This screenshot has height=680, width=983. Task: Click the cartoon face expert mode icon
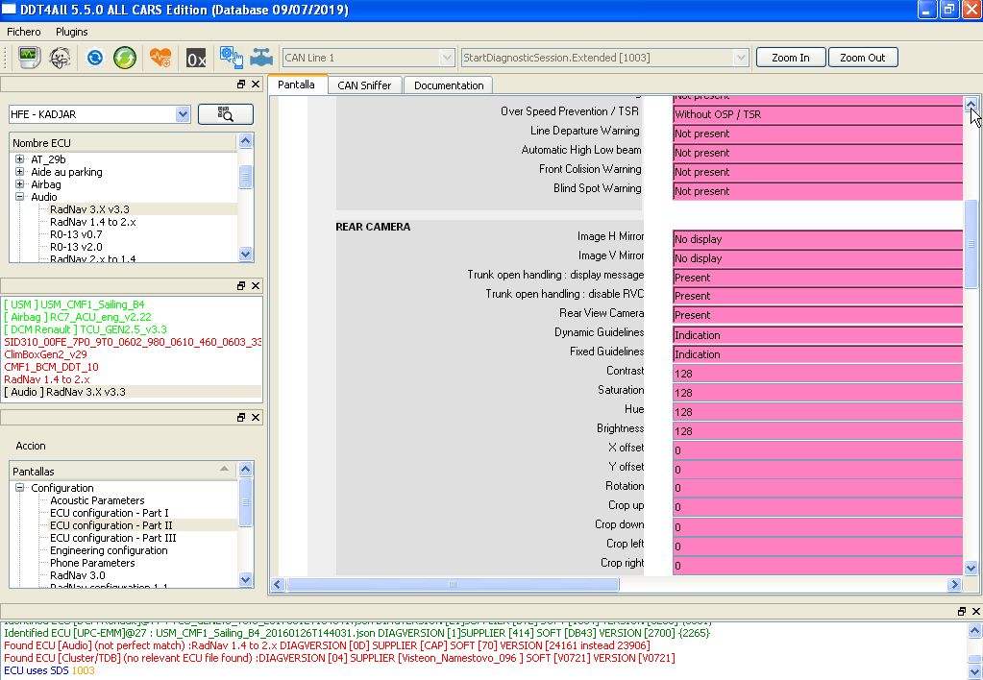point(61,58)
